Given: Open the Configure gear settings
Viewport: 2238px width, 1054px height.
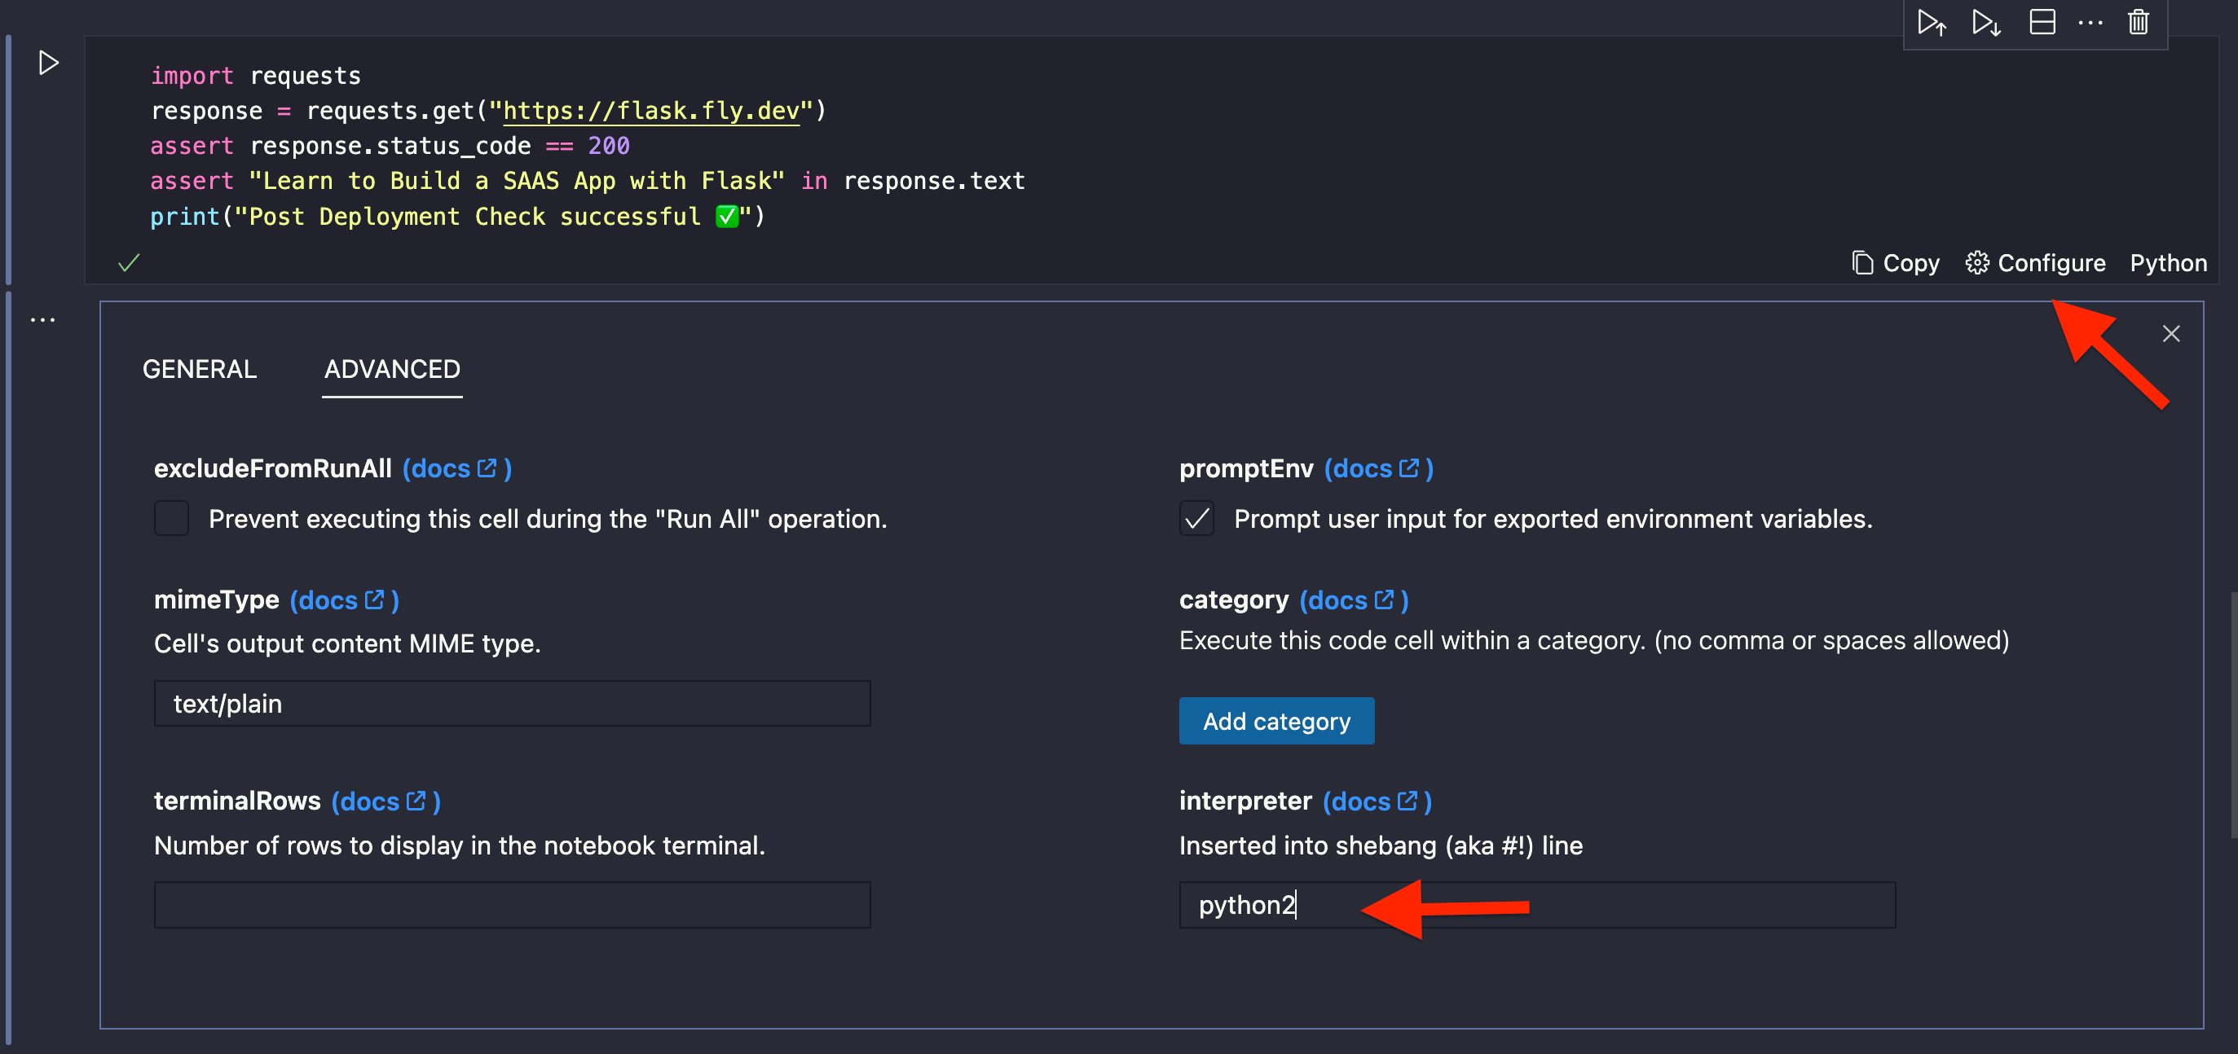Looking at the screenshot, I should (x=2036, y=262).
